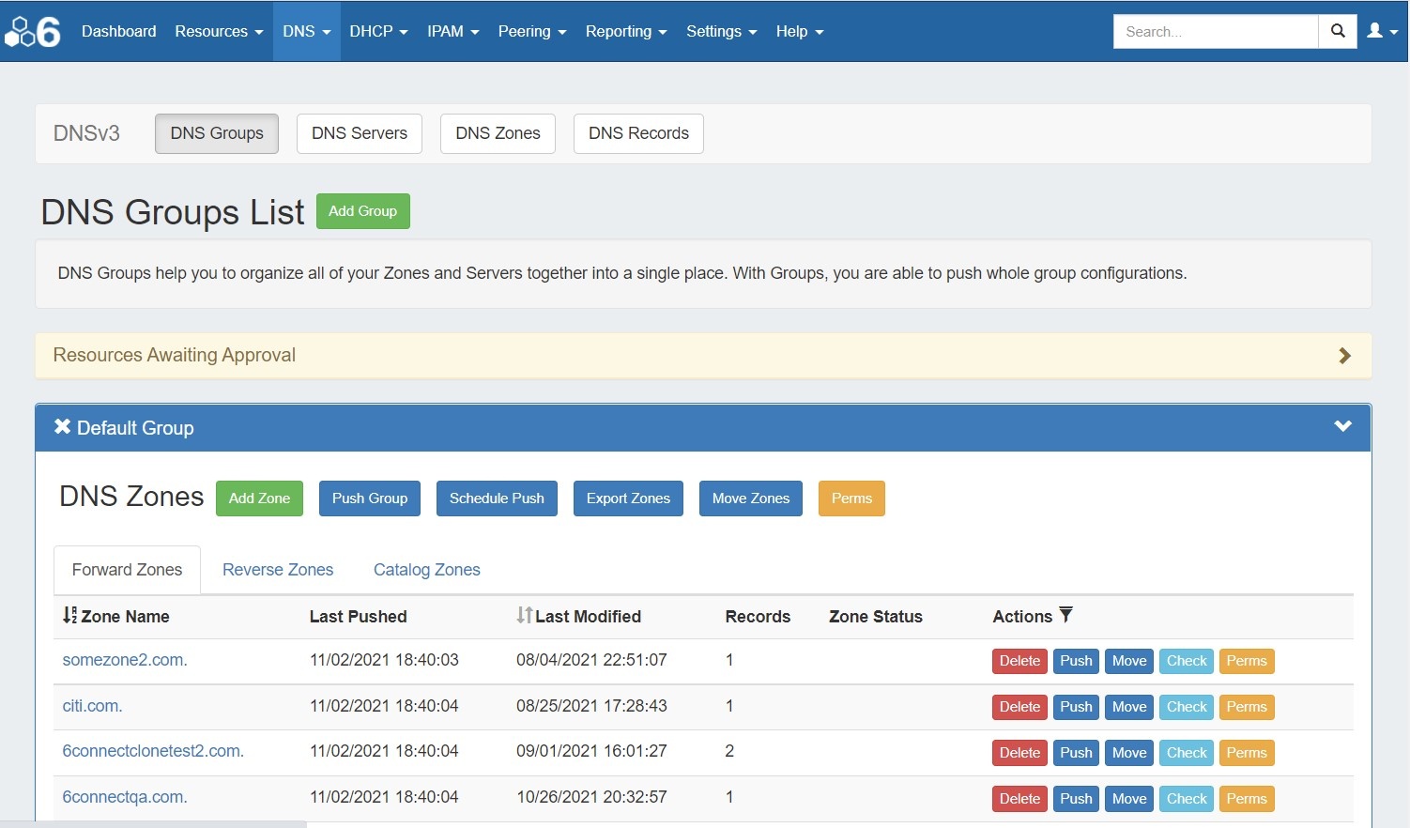Open the Reporting dropdown menu
This screenshot has width=1410, height=828.
click(x=625, y=31)
